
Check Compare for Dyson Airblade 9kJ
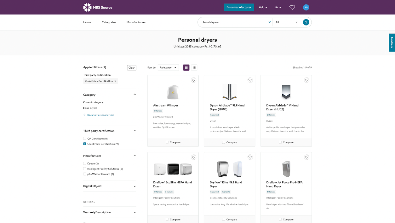click(223, 142)
